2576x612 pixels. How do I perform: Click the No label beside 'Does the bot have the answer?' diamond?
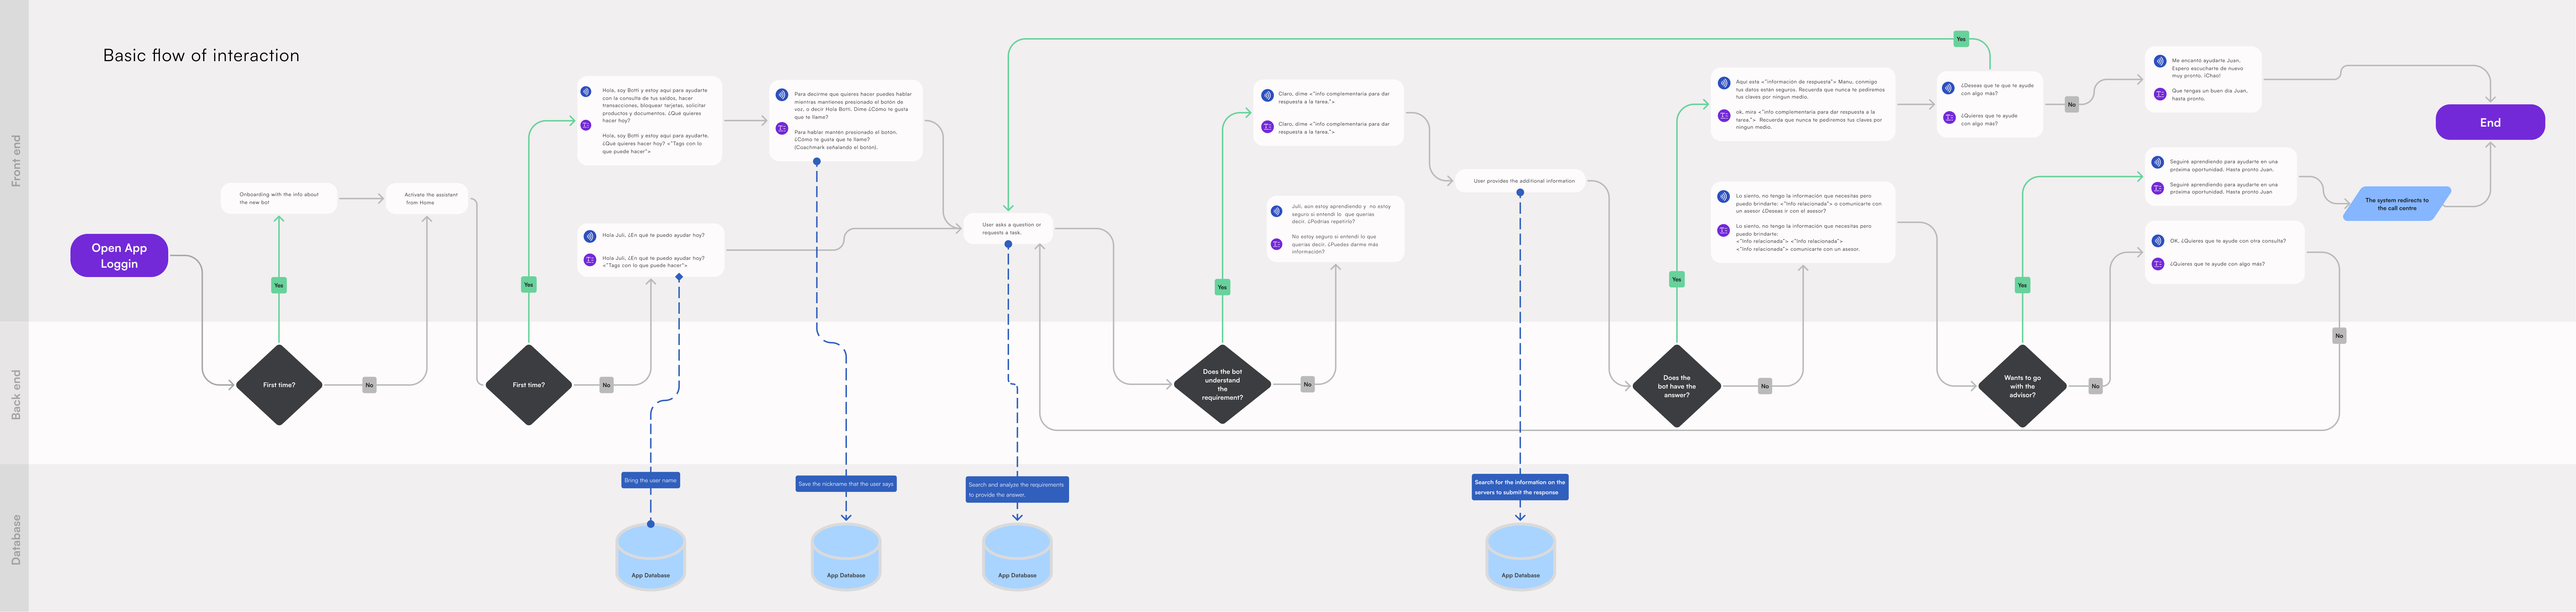[x=1765, y=386]
